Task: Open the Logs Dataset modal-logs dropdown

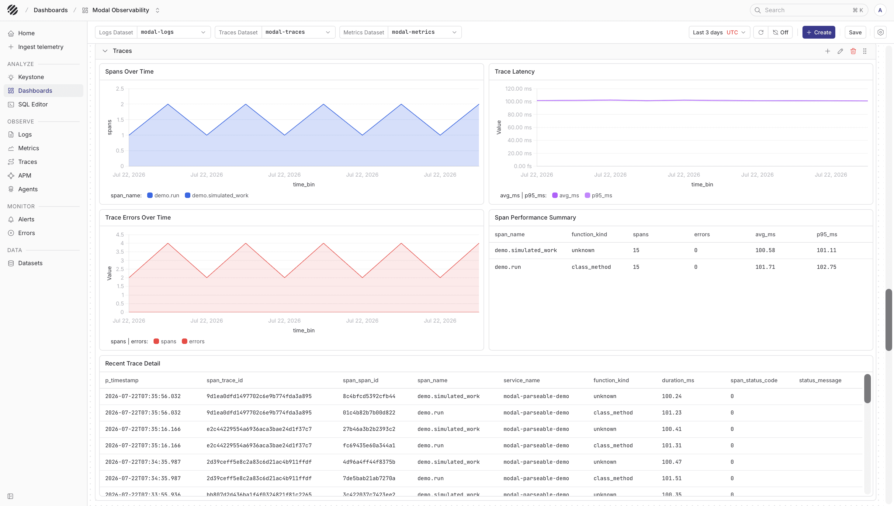Action: [x=174, y=32]
